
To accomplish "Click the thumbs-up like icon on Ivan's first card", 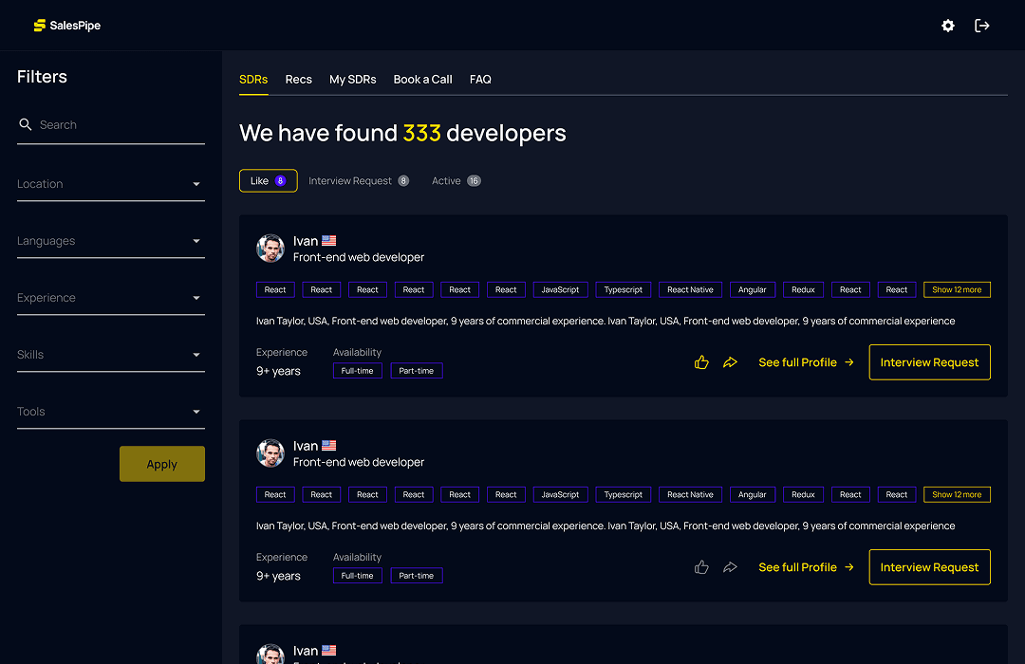I will 701,361.
